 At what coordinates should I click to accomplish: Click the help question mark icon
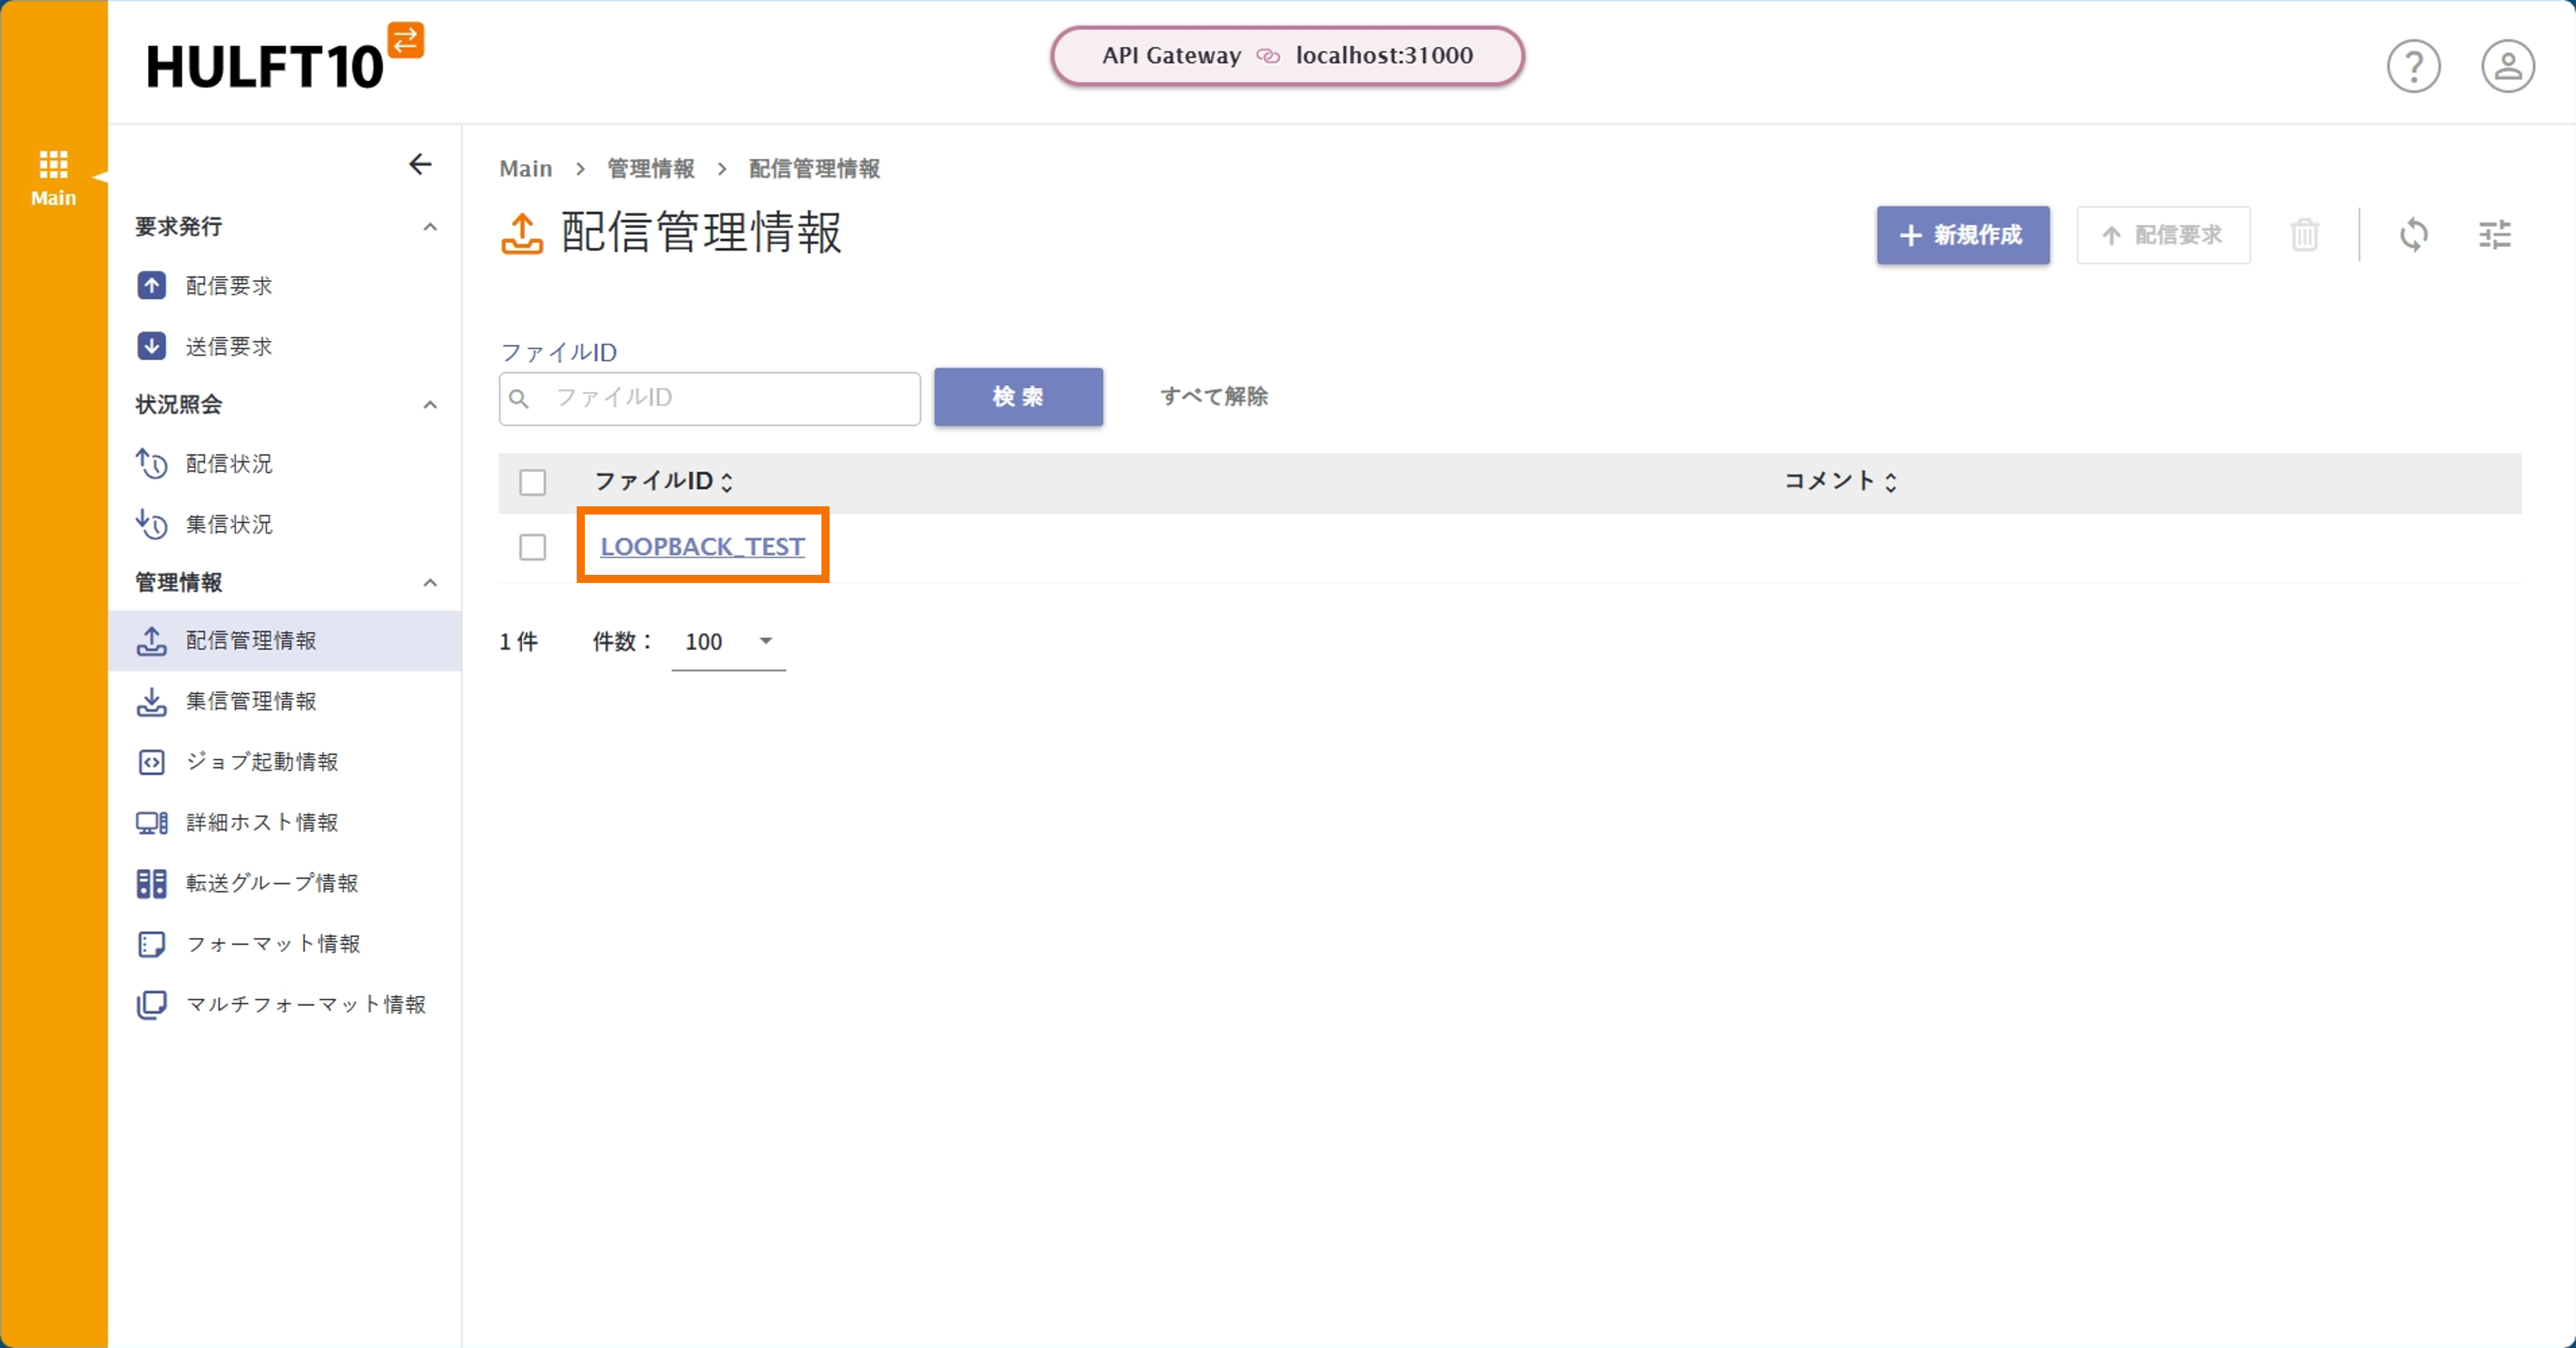click(2413, 67)
